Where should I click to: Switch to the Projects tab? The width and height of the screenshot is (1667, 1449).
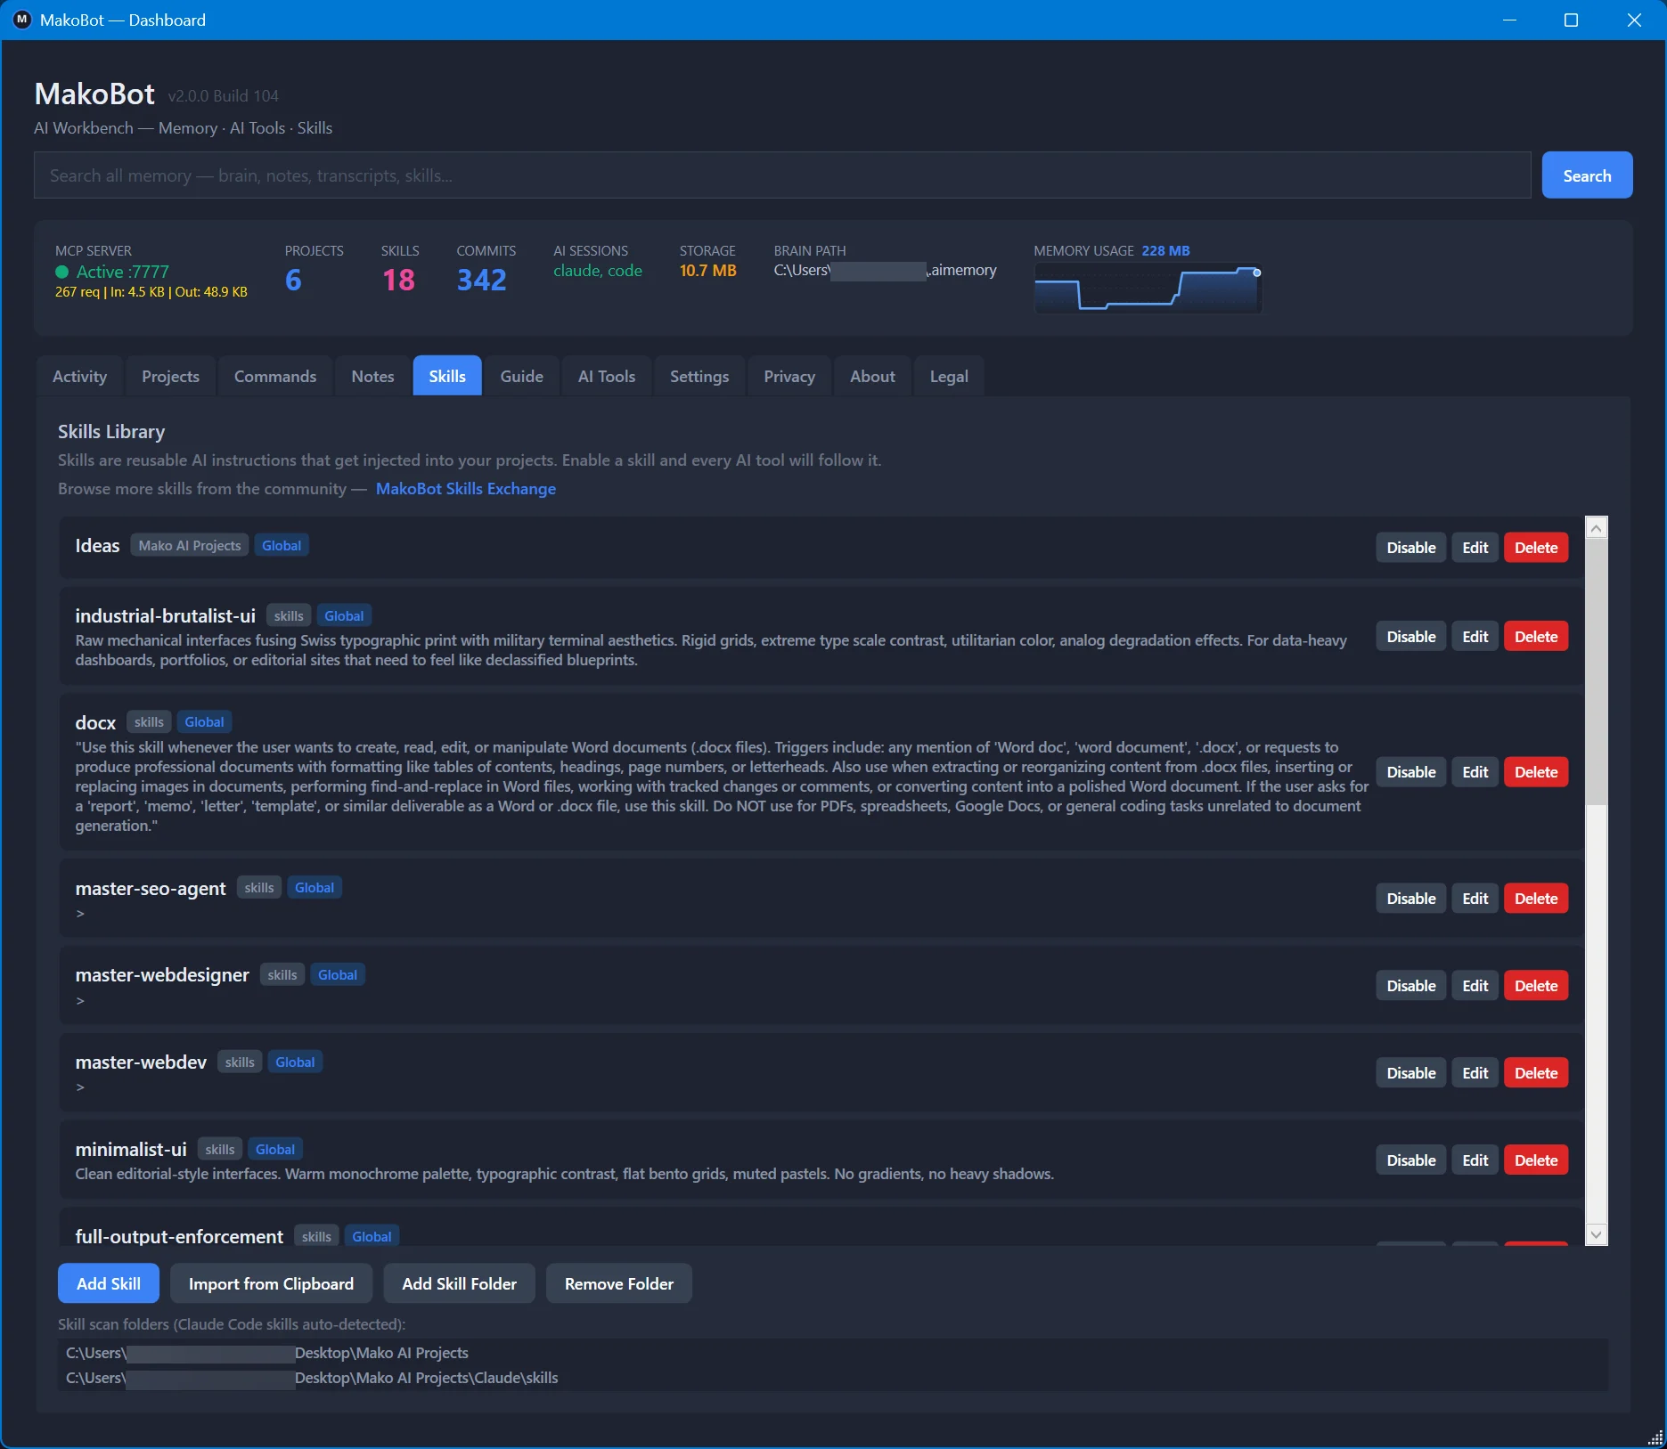pyautogui.click(x=170, y=377)
